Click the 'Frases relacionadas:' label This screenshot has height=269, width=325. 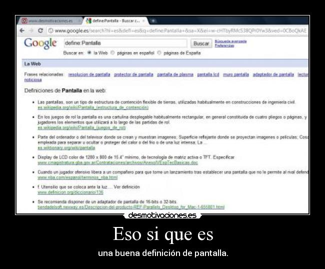click(x=44, y=74)
